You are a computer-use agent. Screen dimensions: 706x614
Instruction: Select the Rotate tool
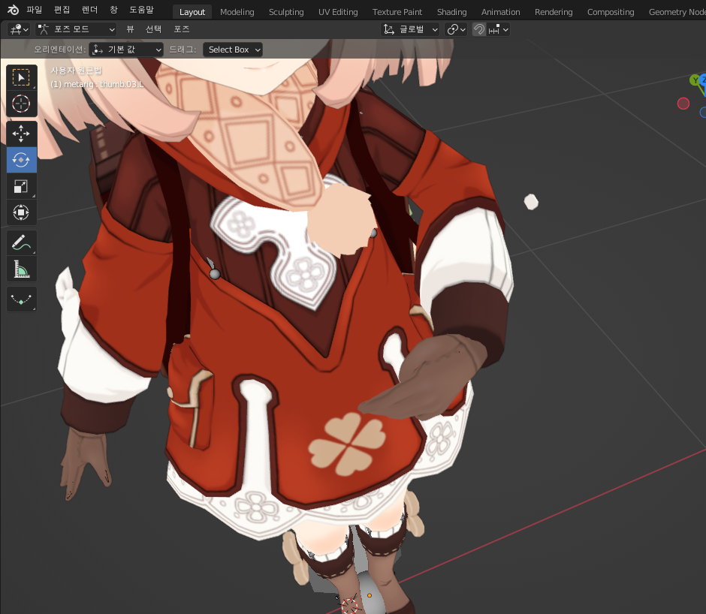21,160
